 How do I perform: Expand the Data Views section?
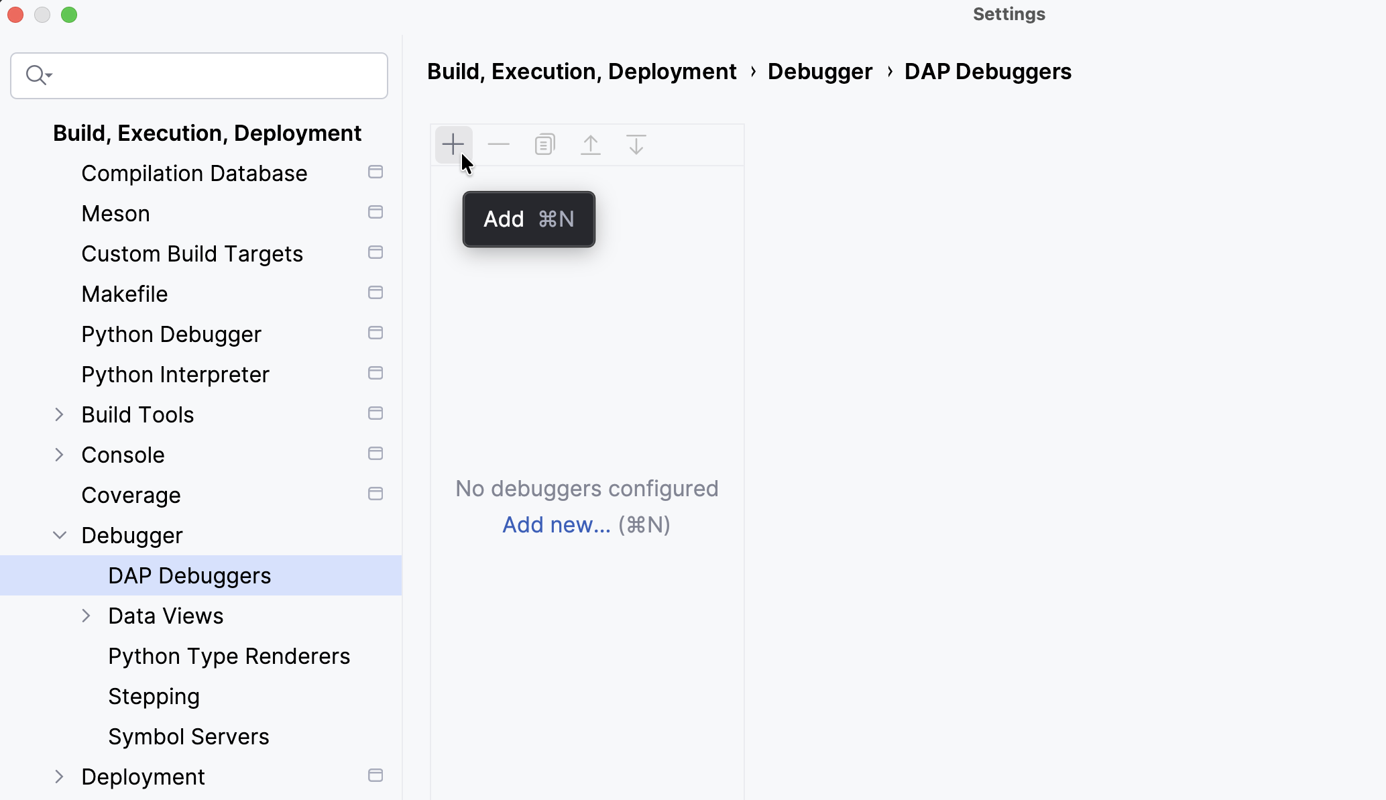(x=86, y=616)
